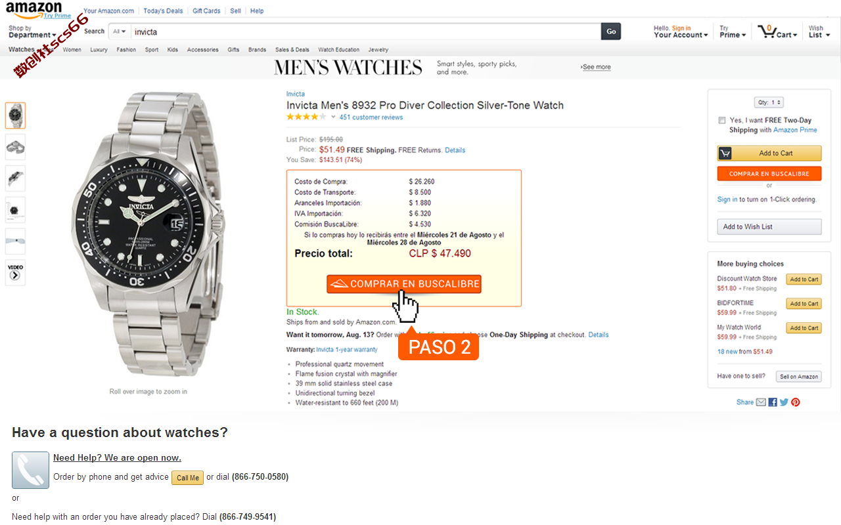Expand the search category All dropdown
This screenshot has width=841, height=525.
pos(119,31)
